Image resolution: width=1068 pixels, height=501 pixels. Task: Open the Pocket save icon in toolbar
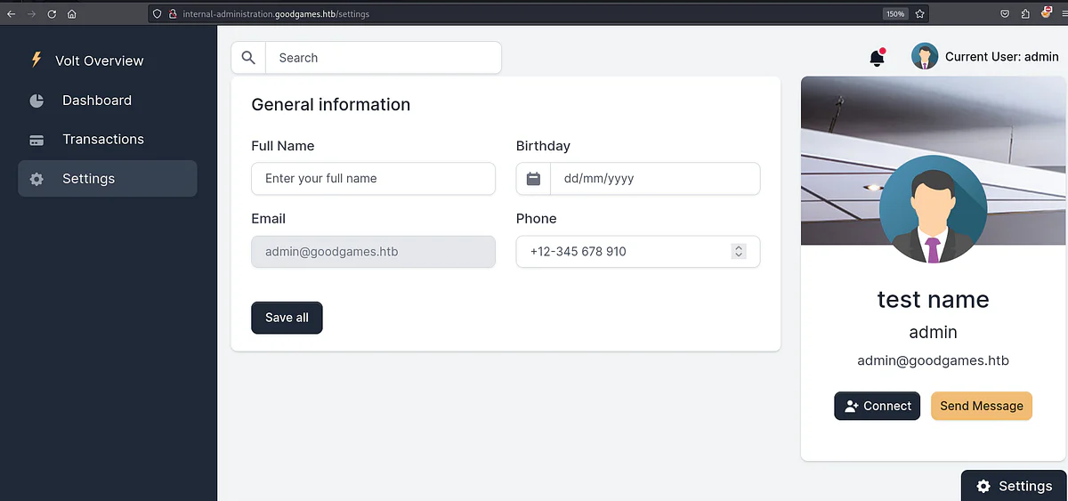tap(1005, 13)
